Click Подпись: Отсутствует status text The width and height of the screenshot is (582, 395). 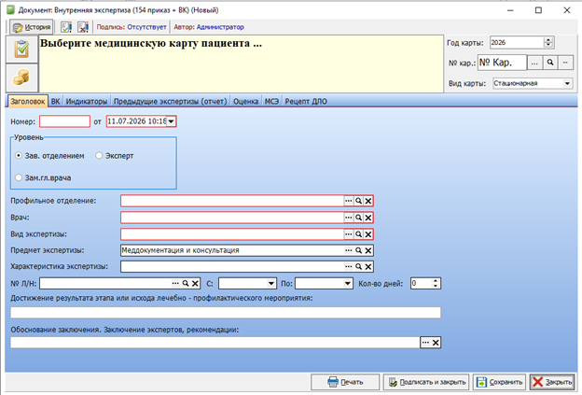click(x=132, y=27)
